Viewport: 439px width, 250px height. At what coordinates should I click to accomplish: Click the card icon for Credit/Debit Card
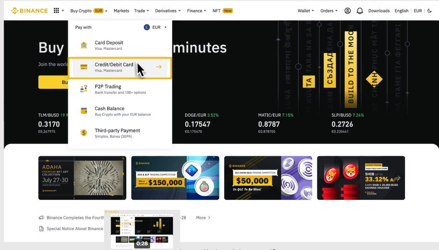pyautogui.click(x=84, y=67)
